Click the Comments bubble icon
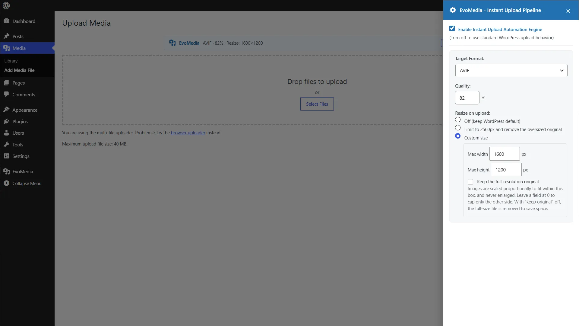Image resolution: width=579 pixels, height=326 pixels. [6, 94]
